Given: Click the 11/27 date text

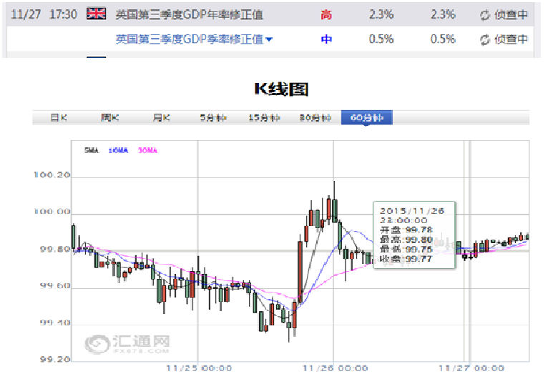Looking at the screenshot, I should click(25, 14).
